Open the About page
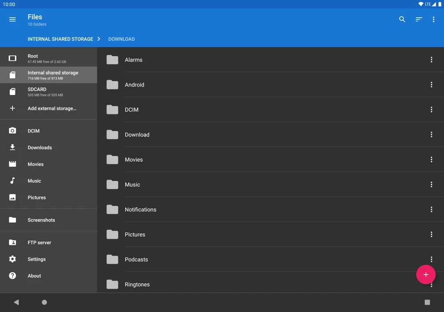 pos(34,276)
